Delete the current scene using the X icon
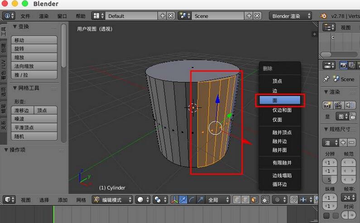 257,16
